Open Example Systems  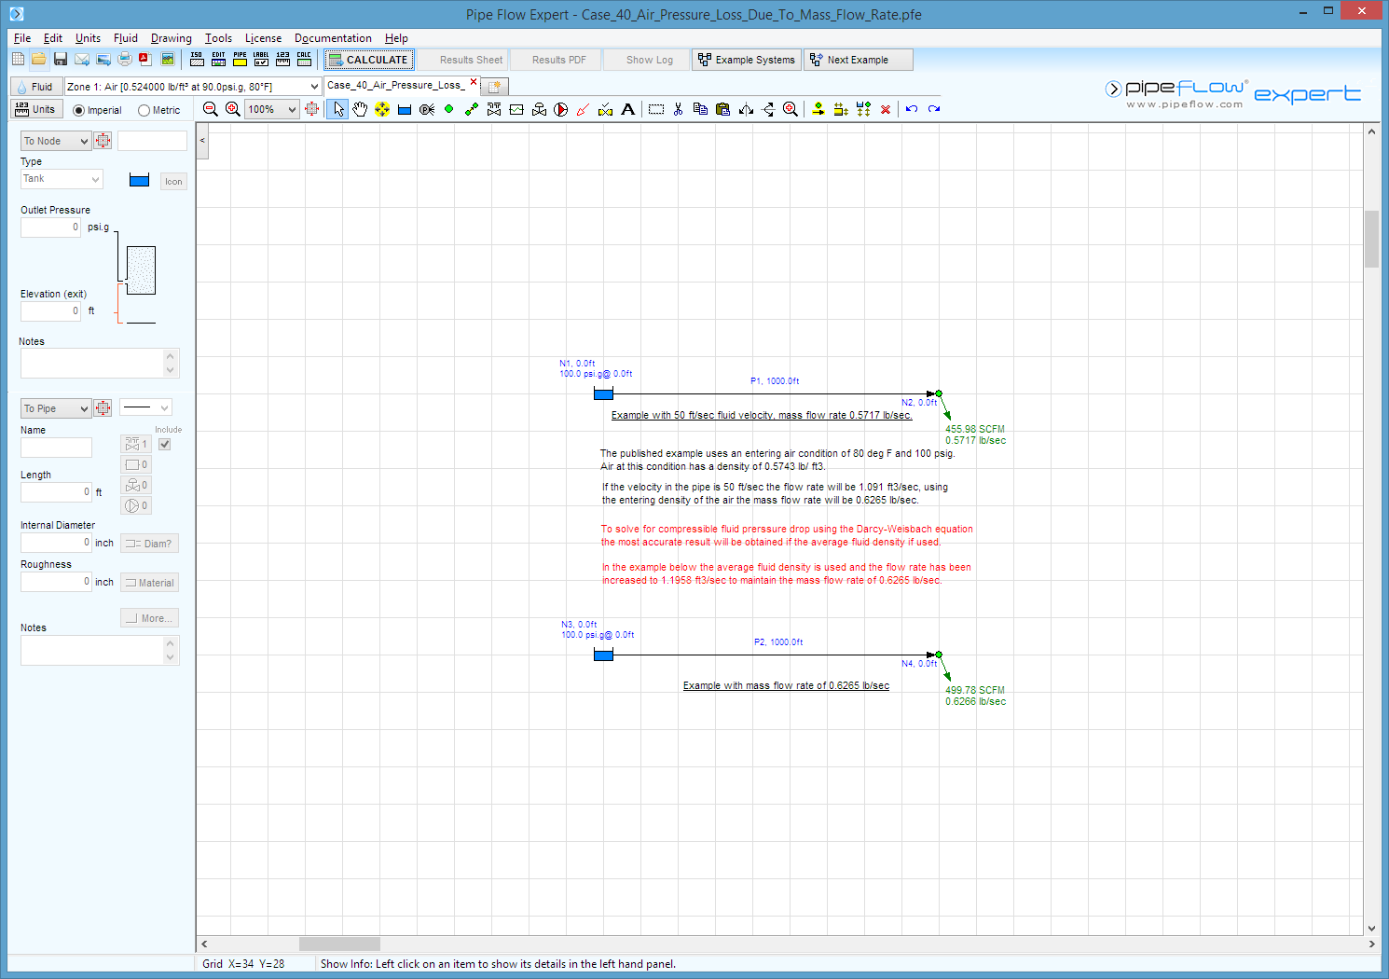tap(747, 60)
